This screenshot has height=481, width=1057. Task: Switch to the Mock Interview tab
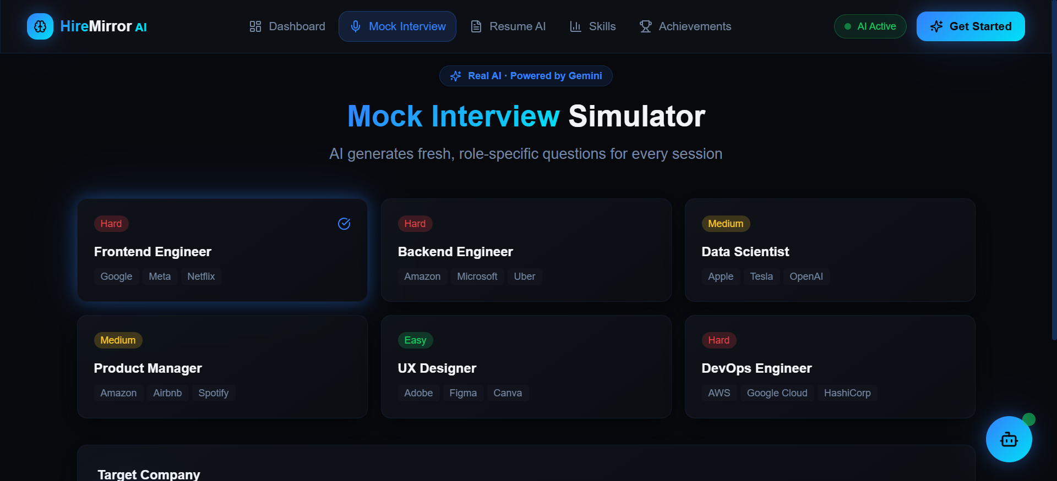pos(397,26)
